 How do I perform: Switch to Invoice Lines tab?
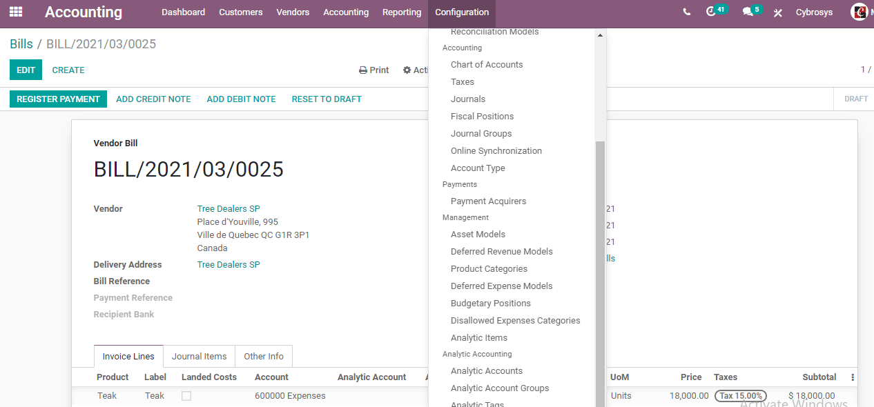pyautogui.click(x=128, y=357)
